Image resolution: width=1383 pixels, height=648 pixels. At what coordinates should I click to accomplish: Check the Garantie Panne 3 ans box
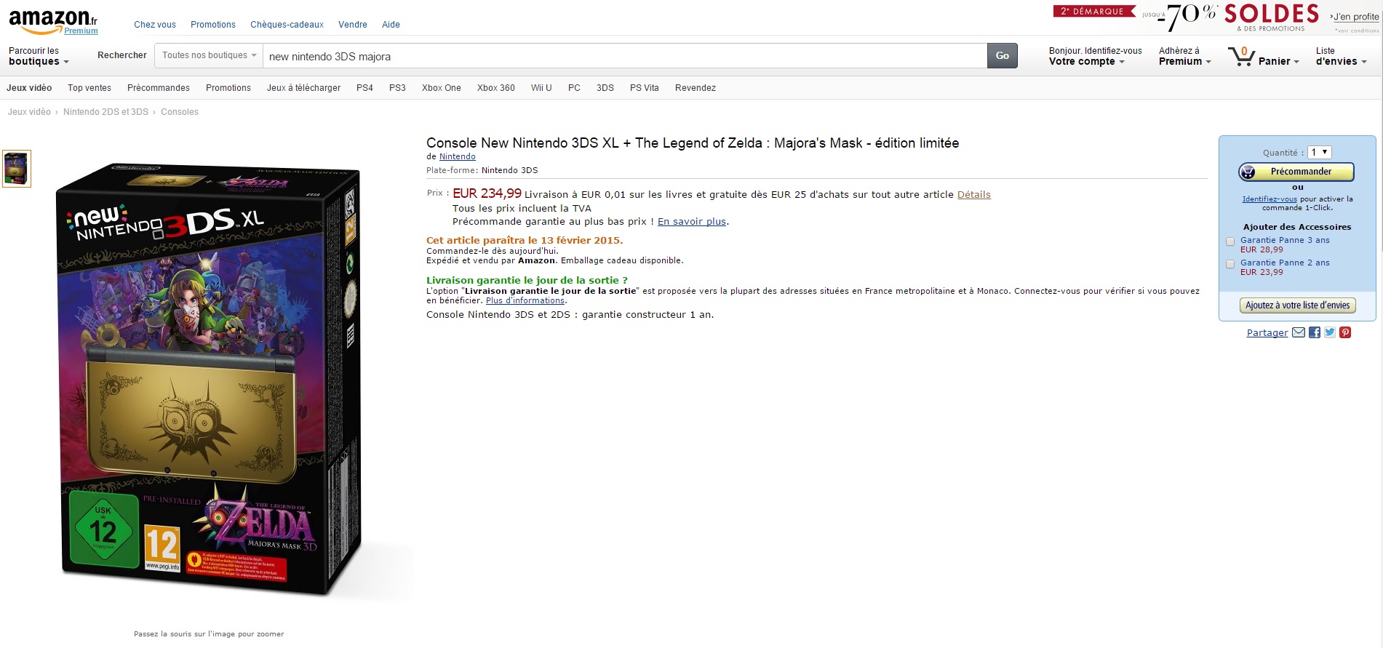(x=1230, y=241)
